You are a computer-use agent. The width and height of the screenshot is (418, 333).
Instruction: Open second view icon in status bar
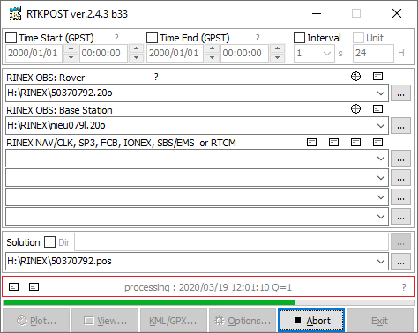[34, 286]
